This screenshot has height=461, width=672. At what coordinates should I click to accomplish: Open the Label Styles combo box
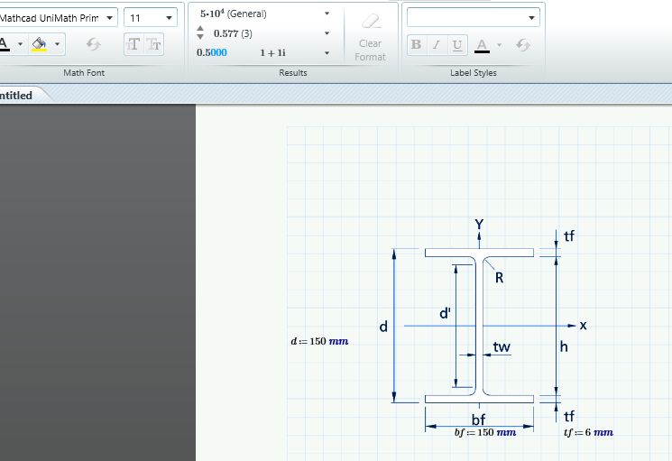[474, 18]
